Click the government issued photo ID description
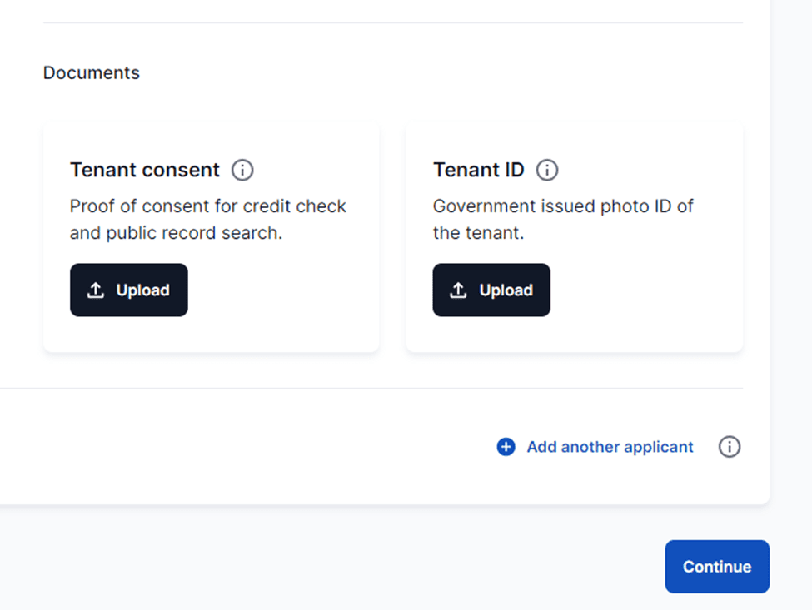Screen dimensions: 812x610 562,219
